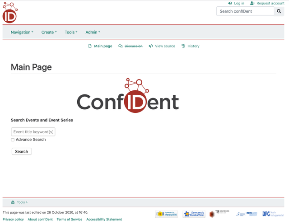Open the Accessibility Statement link

pos(104,219)
